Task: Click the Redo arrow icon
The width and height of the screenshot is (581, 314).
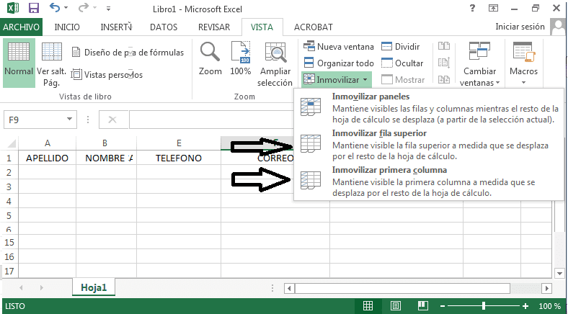Action: coord(84,7)
